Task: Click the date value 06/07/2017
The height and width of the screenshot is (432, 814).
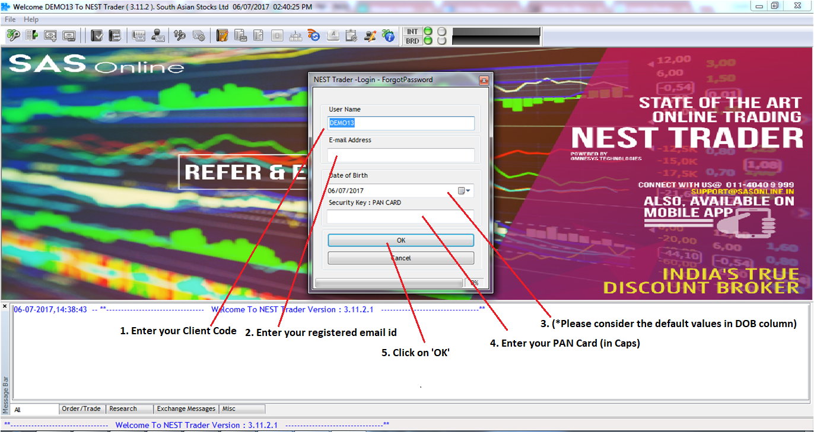Action: tap(346, 191)
